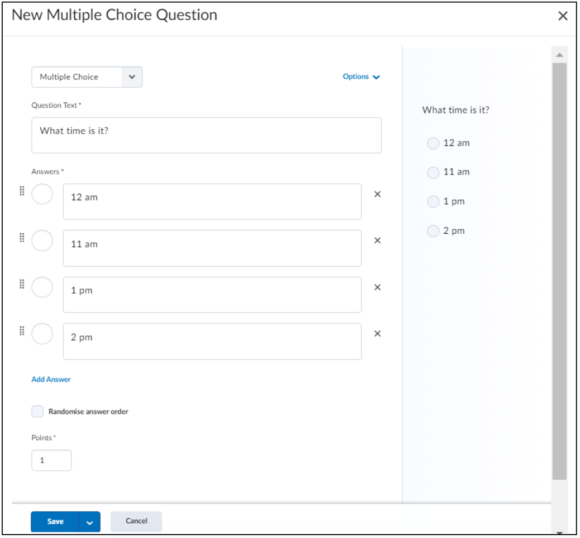Click into the Points input field
The width and height of the screenshot is (580, 538).
click(x=51, y=461)
